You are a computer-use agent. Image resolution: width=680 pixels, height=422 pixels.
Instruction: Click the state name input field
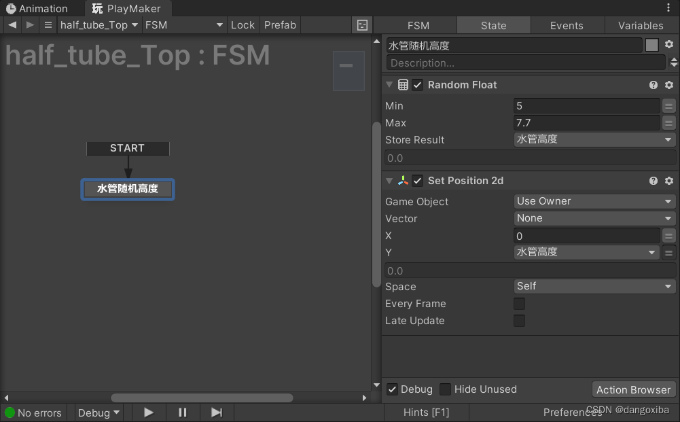point(514,45)
